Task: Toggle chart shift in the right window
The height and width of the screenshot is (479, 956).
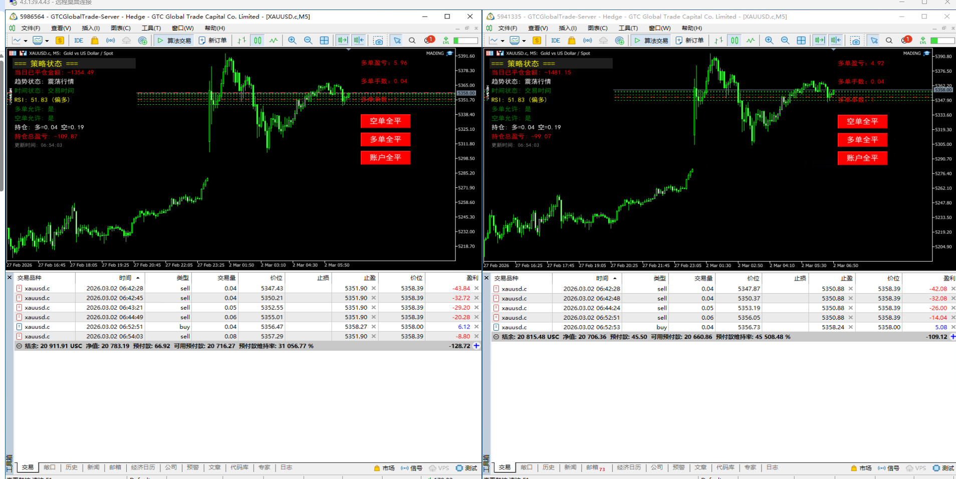Action: pyautogui.click(x=836, y=41)
